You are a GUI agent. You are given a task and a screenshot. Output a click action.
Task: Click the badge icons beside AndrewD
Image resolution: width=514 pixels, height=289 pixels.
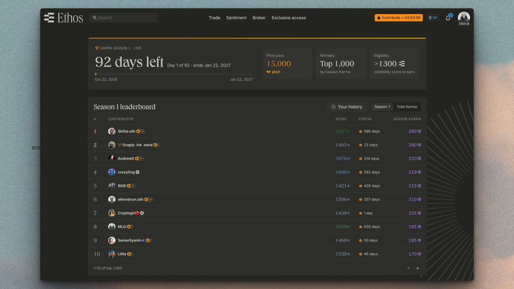139,158
